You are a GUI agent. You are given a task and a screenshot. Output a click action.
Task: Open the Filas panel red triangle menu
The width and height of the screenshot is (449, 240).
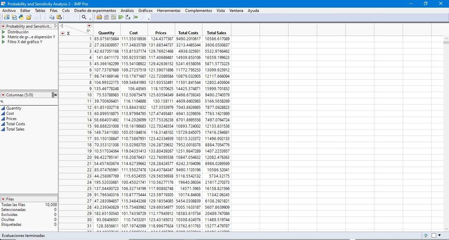3,199
